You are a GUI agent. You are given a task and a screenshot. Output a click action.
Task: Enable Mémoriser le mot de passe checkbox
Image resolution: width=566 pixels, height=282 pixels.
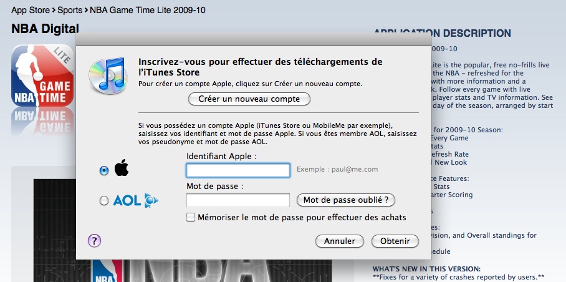pos(191,217)
